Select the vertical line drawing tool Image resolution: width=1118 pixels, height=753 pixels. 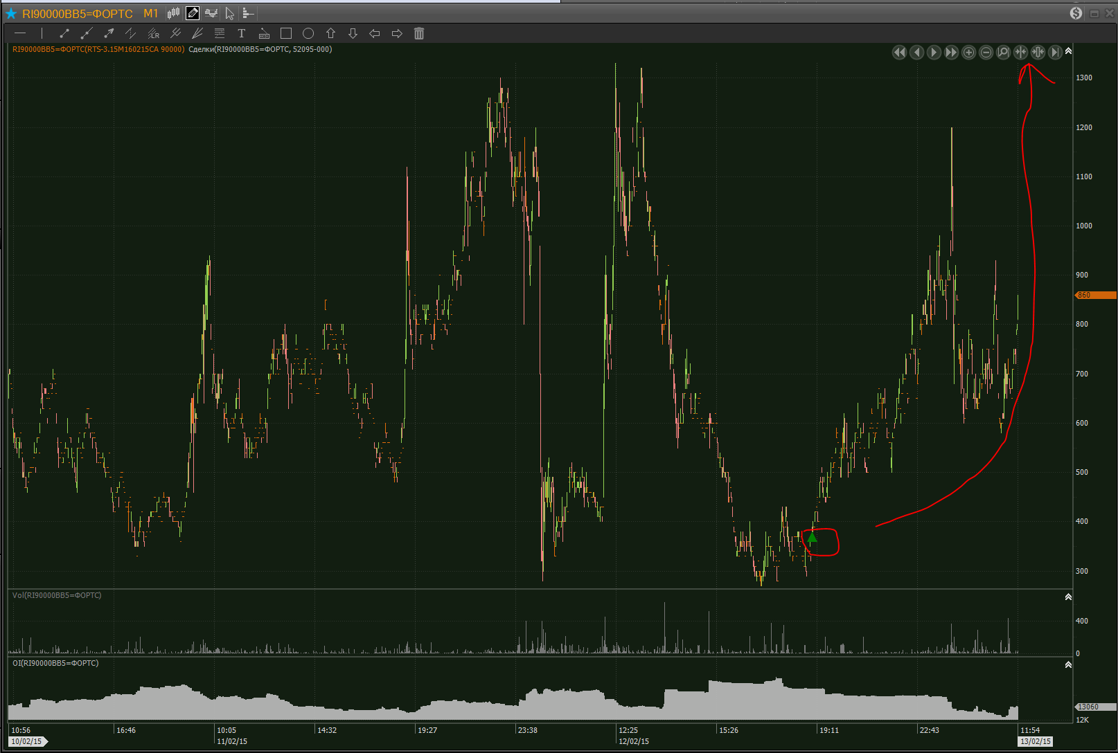click(x=42, y=33)
